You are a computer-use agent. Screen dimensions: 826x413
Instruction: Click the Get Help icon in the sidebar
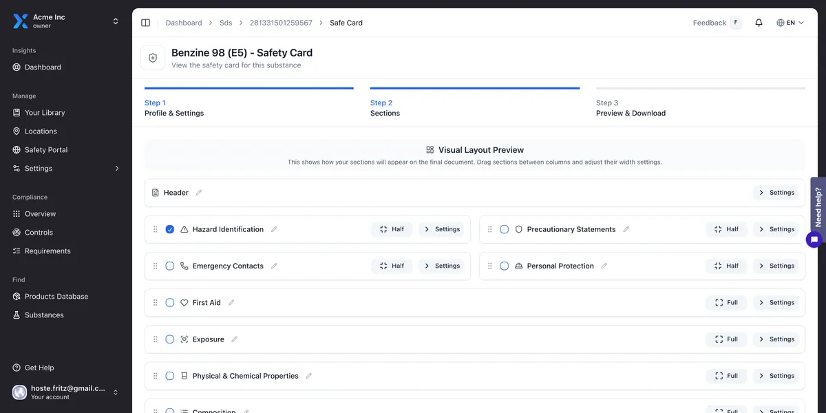click(17, 367)
